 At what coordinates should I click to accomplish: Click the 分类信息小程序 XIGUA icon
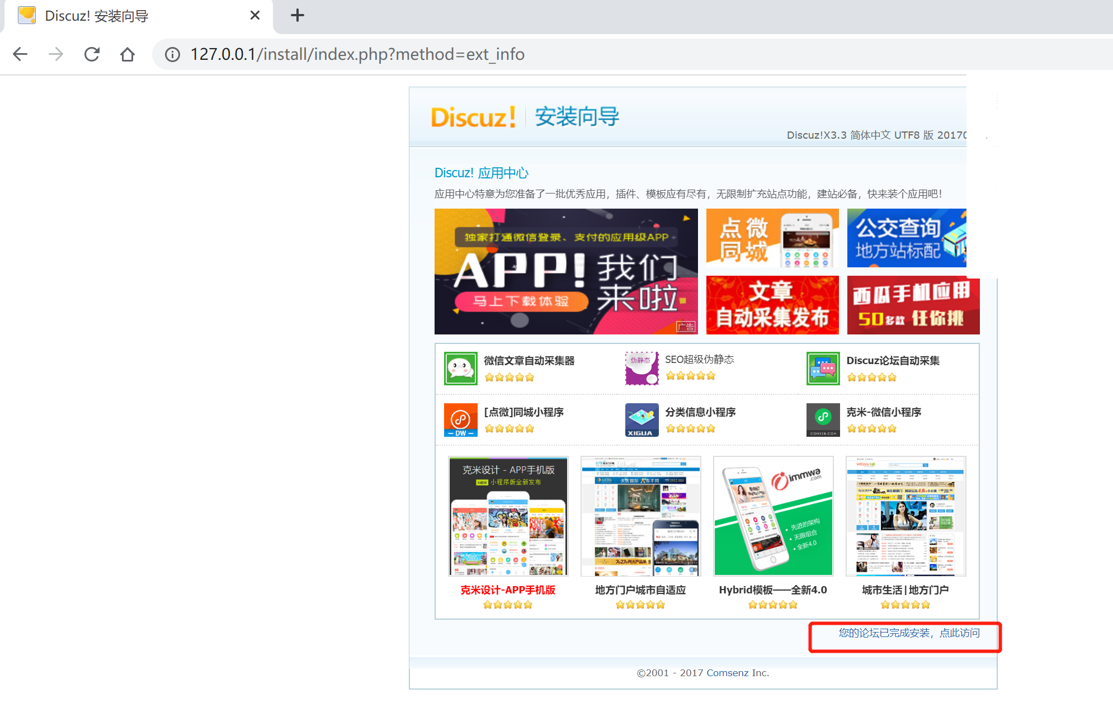pos(642,419)
